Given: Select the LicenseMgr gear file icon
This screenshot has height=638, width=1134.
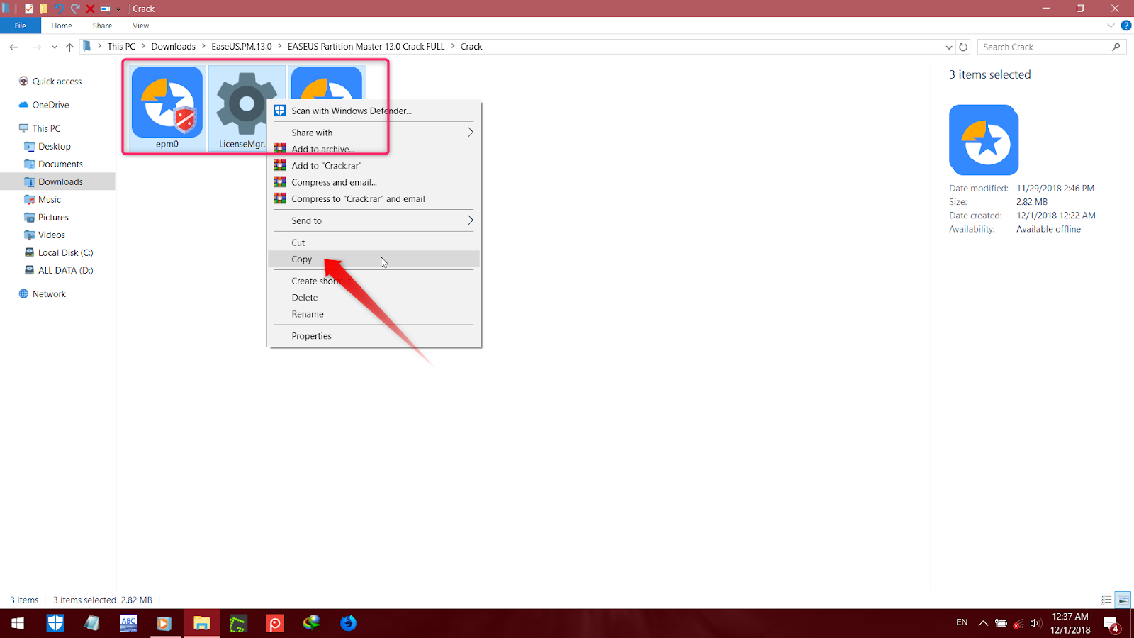Looking at the screenshot, I should point(245,104).
